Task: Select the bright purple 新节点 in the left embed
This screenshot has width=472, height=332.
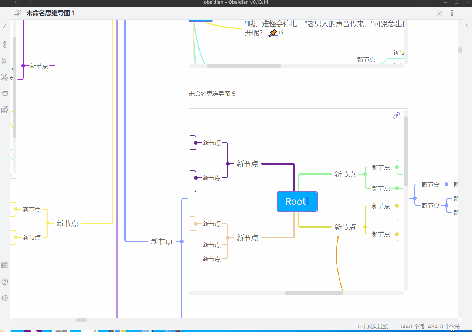Action: (x=39, y=66)
